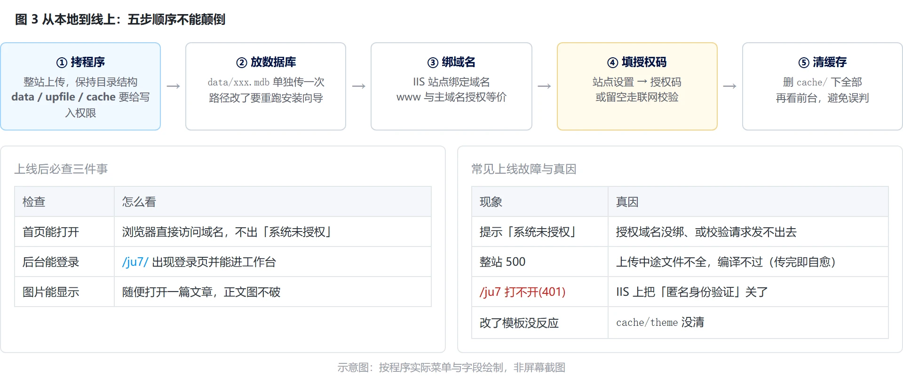Click the cell "随便打开一篇文章，正文图不破"
This screenshot has height=385, width=903.
click(273, 292)
